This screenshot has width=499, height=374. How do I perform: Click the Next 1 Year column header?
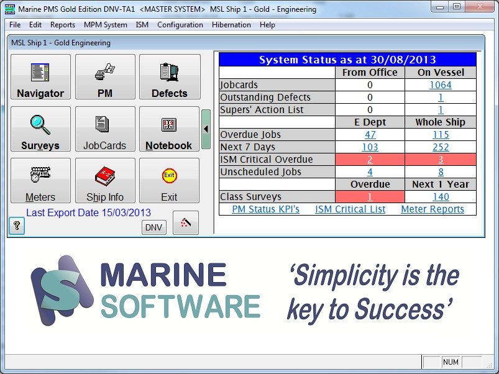click(x=441, y=185)
